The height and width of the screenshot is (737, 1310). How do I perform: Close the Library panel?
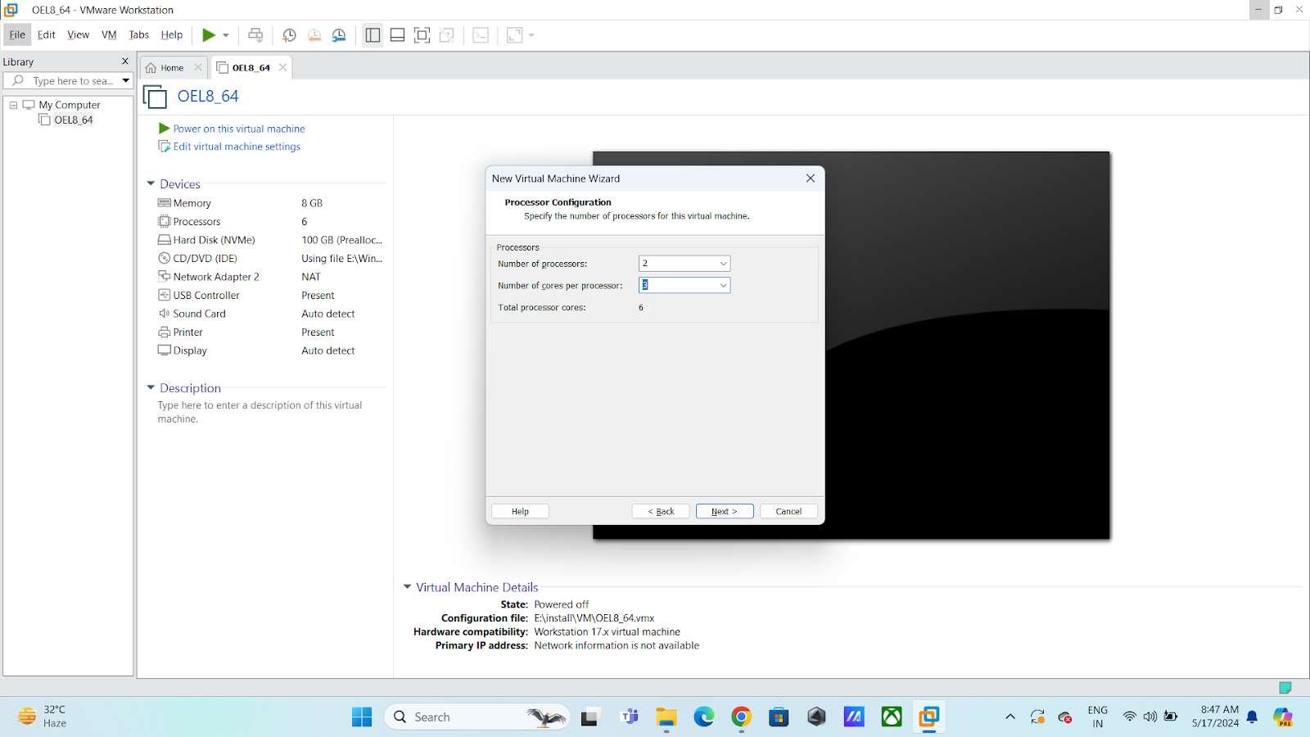(x=125, y=61)
